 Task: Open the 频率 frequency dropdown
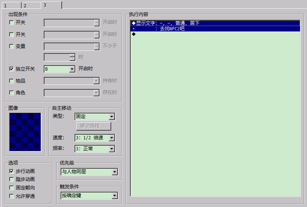tap(112, 149)
